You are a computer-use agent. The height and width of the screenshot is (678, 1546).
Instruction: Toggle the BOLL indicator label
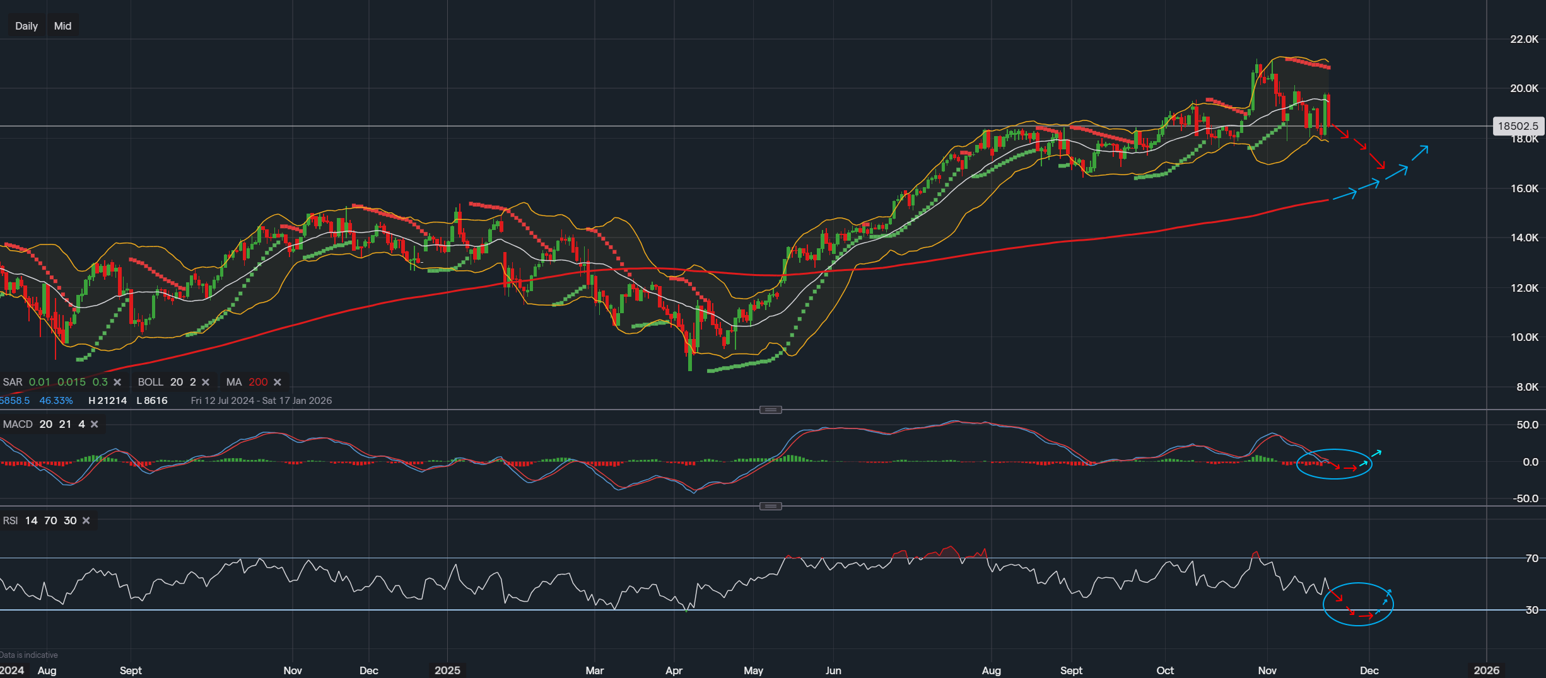click(150, 382)
